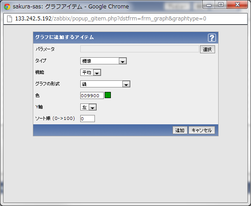The width and height of the screenshot is (251, 206).
Task: Maximize the Chrome popup window
Action: click(x=221, y=5)
